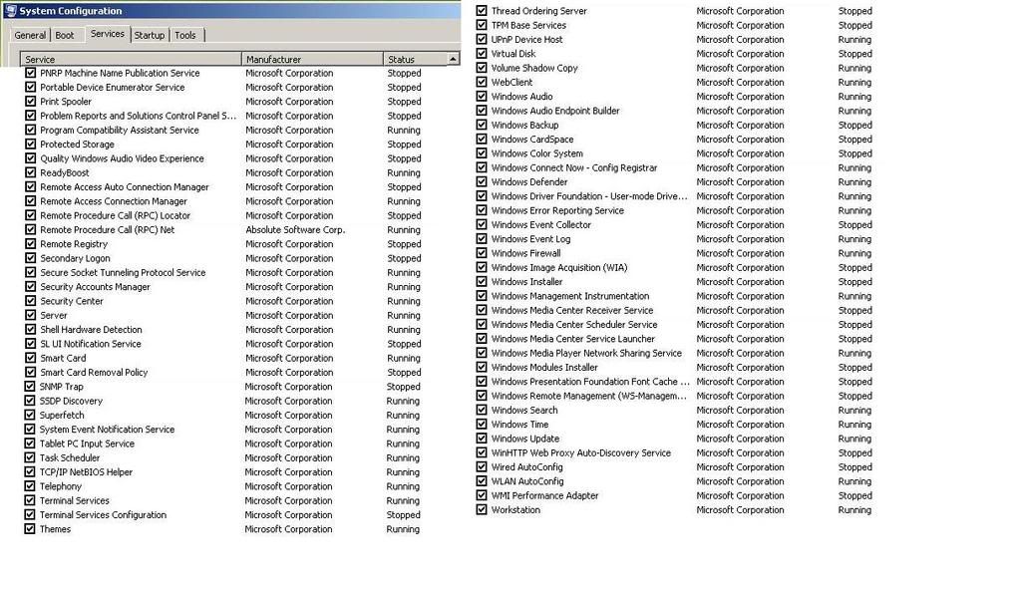Select Remote Procedure Call (RPC) Locator
This screenshot has height=592, width=1021.
[116, 215]
